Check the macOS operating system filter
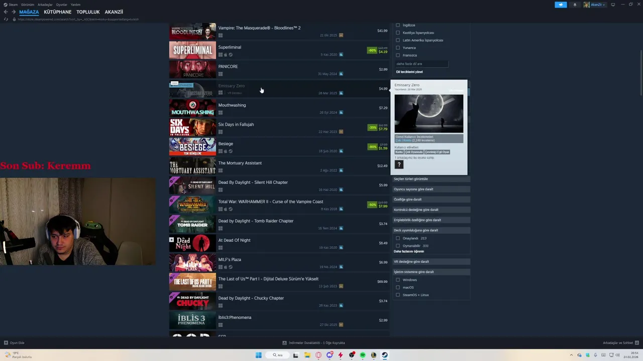Viewport: 643px width, 361px height. [x=398, y=287]
